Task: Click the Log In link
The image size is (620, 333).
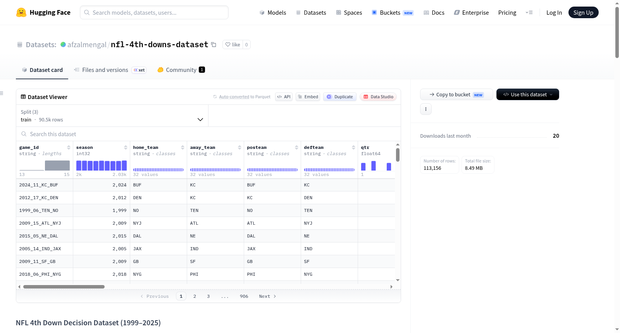Action: [x=554, y=12]
